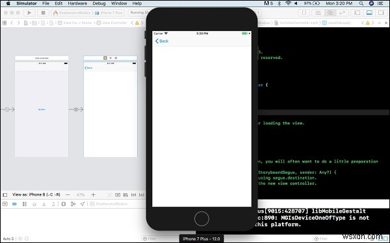The image size is (390, 243).
Task: Open the viewDidLoad() method breadcrumb
Action: tap(337, 23)
